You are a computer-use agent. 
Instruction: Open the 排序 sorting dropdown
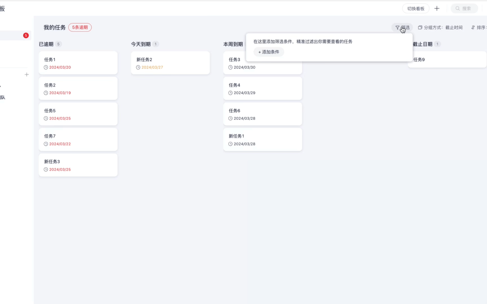(480, 28)
